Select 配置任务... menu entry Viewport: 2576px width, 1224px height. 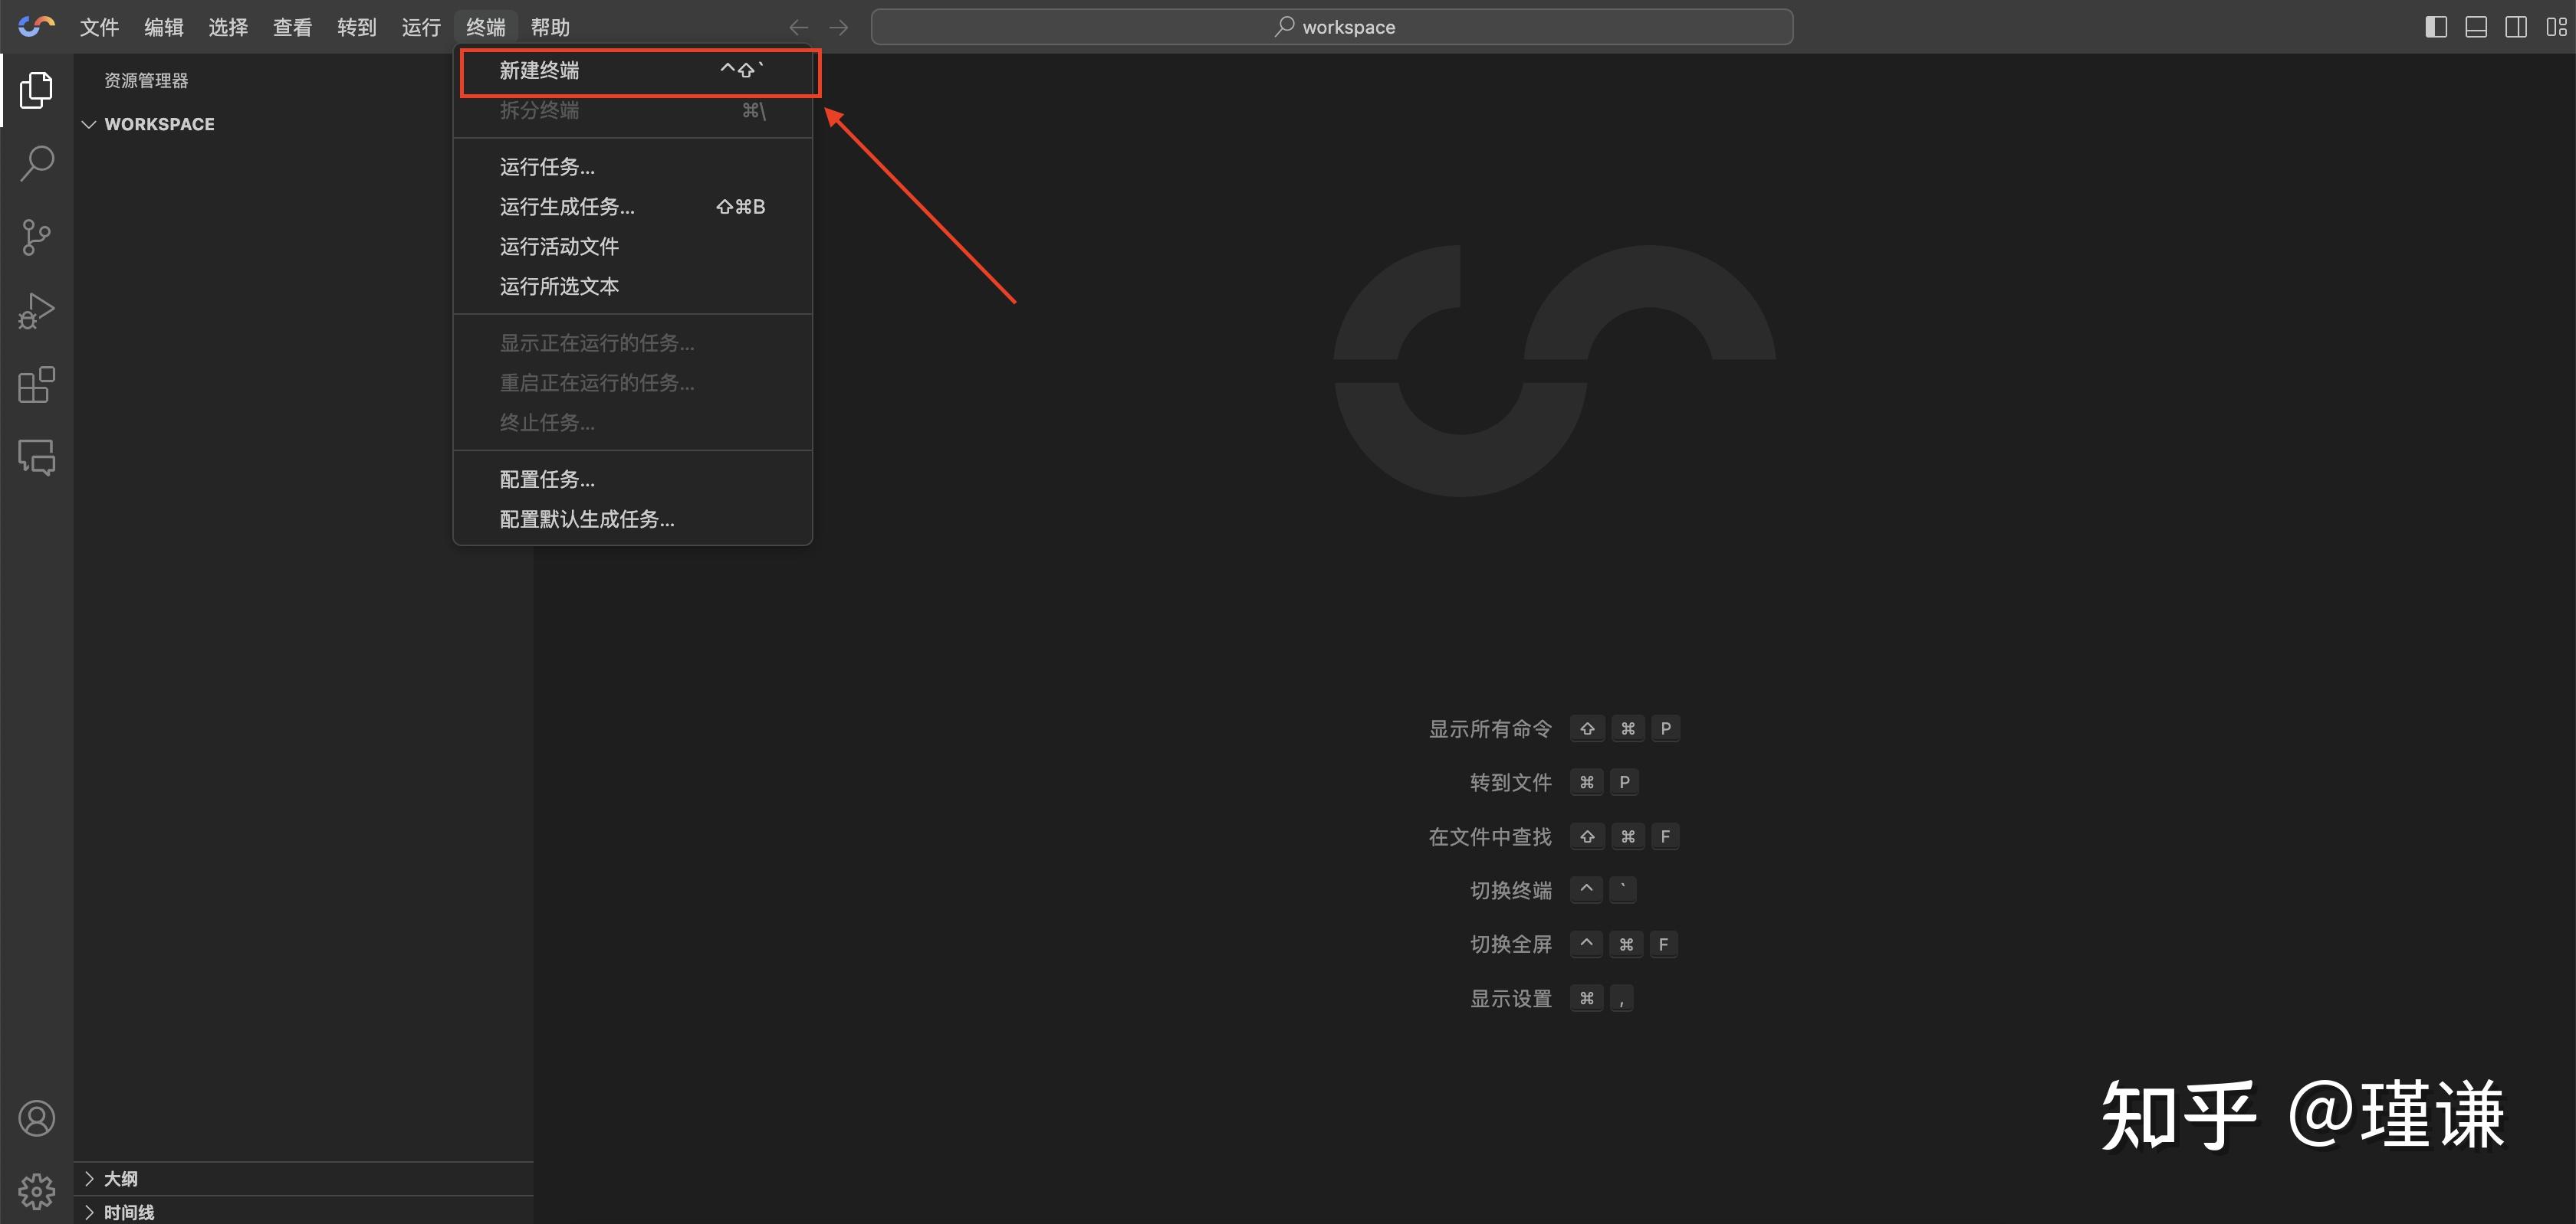coord(546,479)
